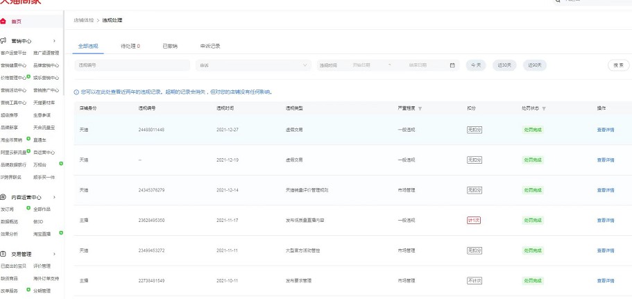View details for violation 24345378279
Viewport: 632px width, 299px height.
coord(606,190)
